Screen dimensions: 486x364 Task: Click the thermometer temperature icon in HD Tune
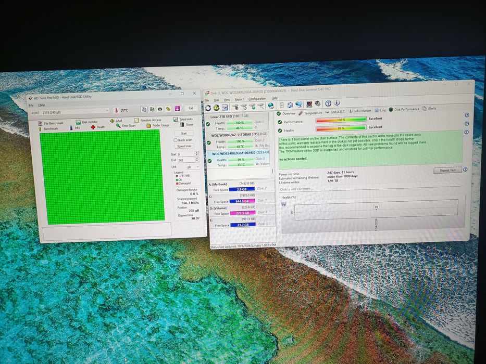pos(117,110)
